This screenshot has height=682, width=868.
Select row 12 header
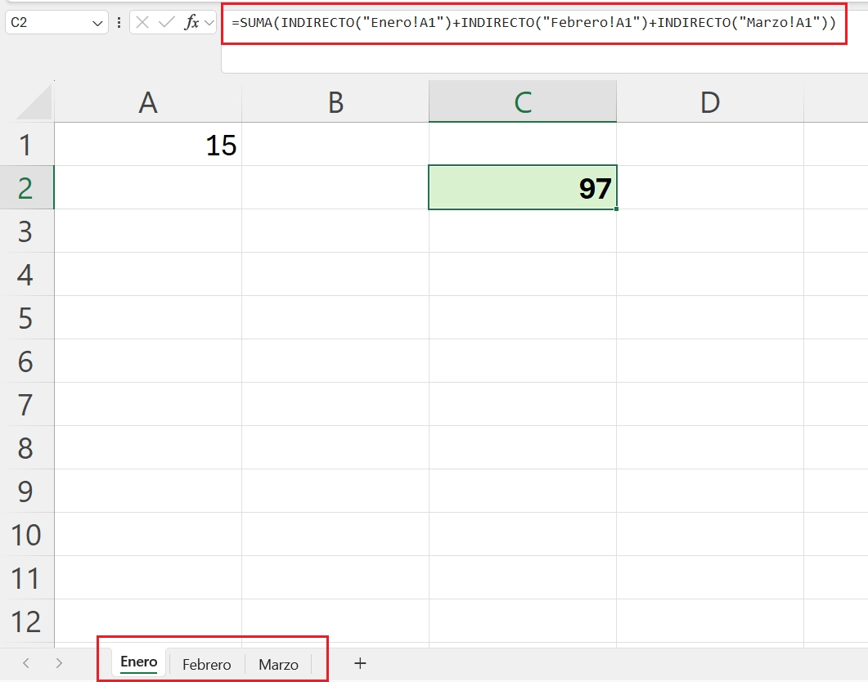click(25, 621)
